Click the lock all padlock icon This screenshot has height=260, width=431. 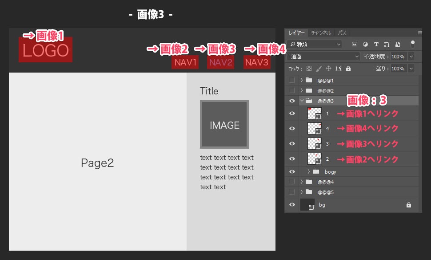(348, 69)
